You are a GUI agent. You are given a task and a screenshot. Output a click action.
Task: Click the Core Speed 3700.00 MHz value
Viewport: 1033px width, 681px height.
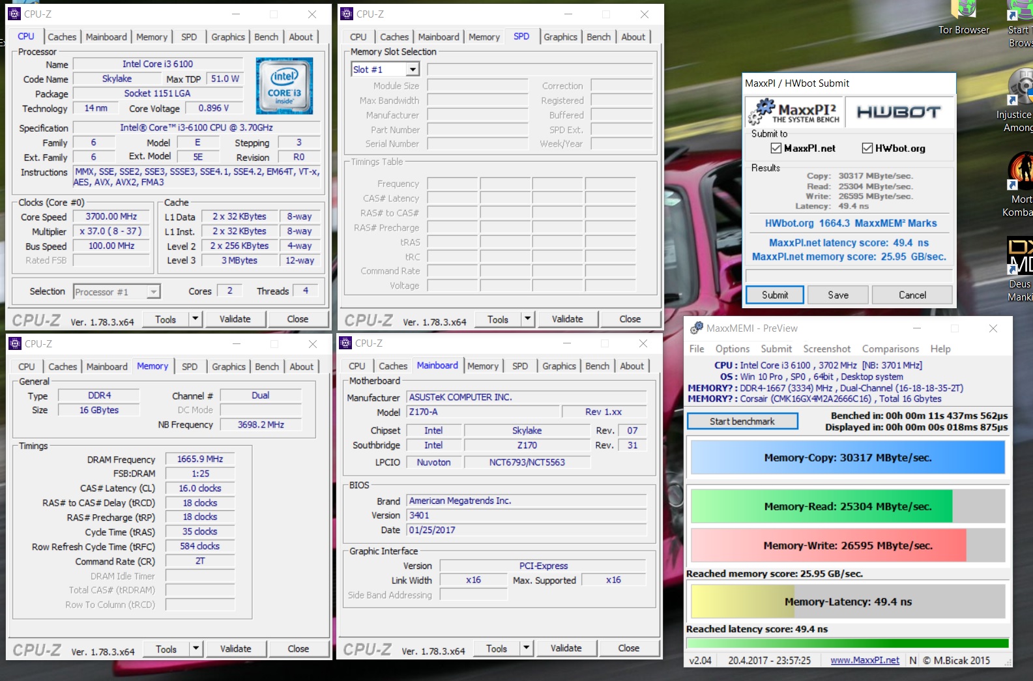(111, 216)
